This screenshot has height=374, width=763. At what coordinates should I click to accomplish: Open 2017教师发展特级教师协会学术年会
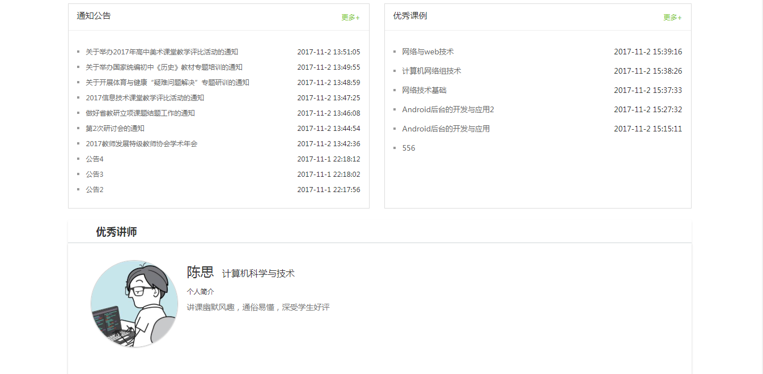click(142, 144)
